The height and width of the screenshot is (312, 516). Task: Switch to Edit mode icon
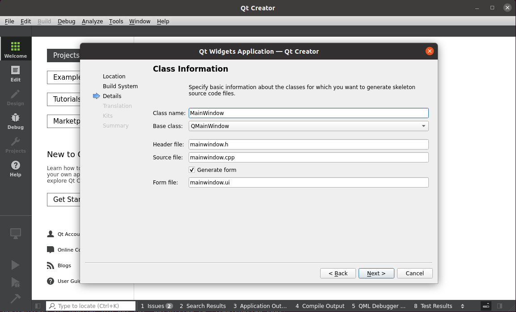click(16, 70)
